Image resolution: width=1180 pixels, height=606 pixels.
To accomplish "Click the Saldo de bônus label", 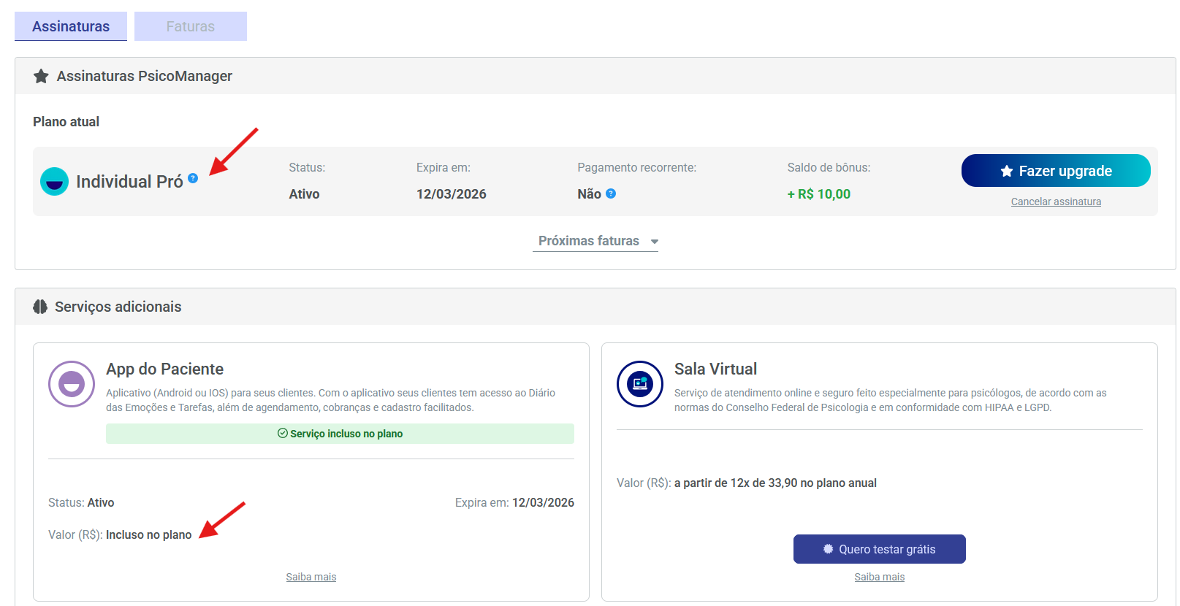I will tap(829, 168).
